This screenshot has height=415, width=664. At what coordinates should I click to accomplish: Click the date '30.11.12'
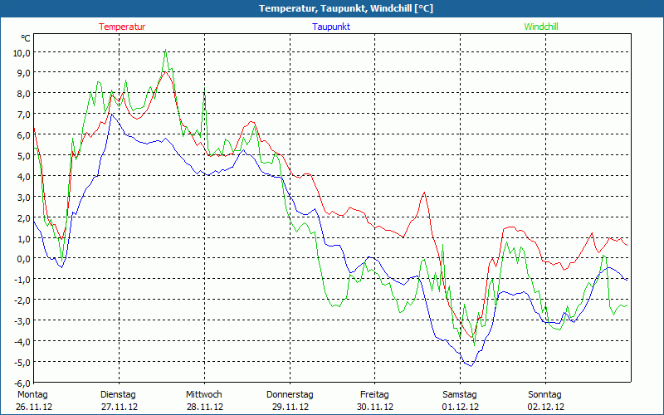pos(375,407)
